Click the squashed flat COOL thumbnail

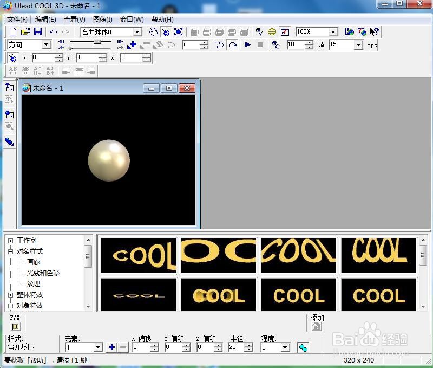(139, 295)
